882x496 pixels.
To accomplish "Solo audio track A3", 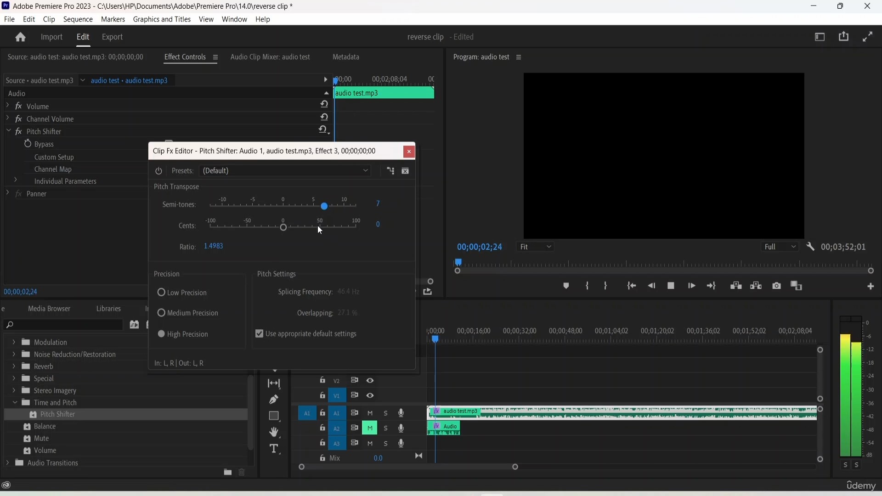I will pyautogui.click(x=386, y=445).
